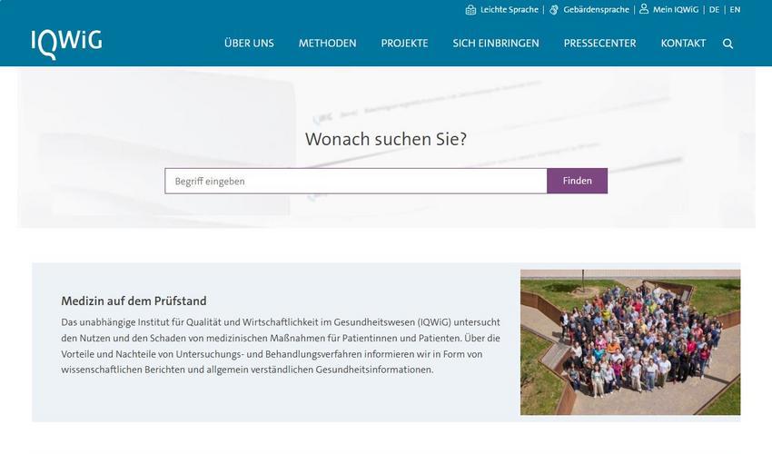
Task: Open the SICH EINBRINGEN menu
Action: tap(496, 44)
